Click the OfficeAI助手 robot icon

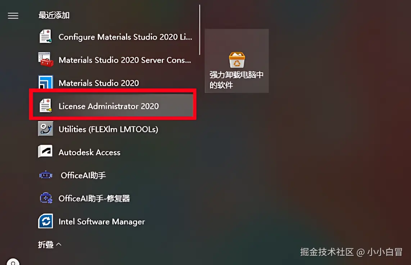(46, 175)
